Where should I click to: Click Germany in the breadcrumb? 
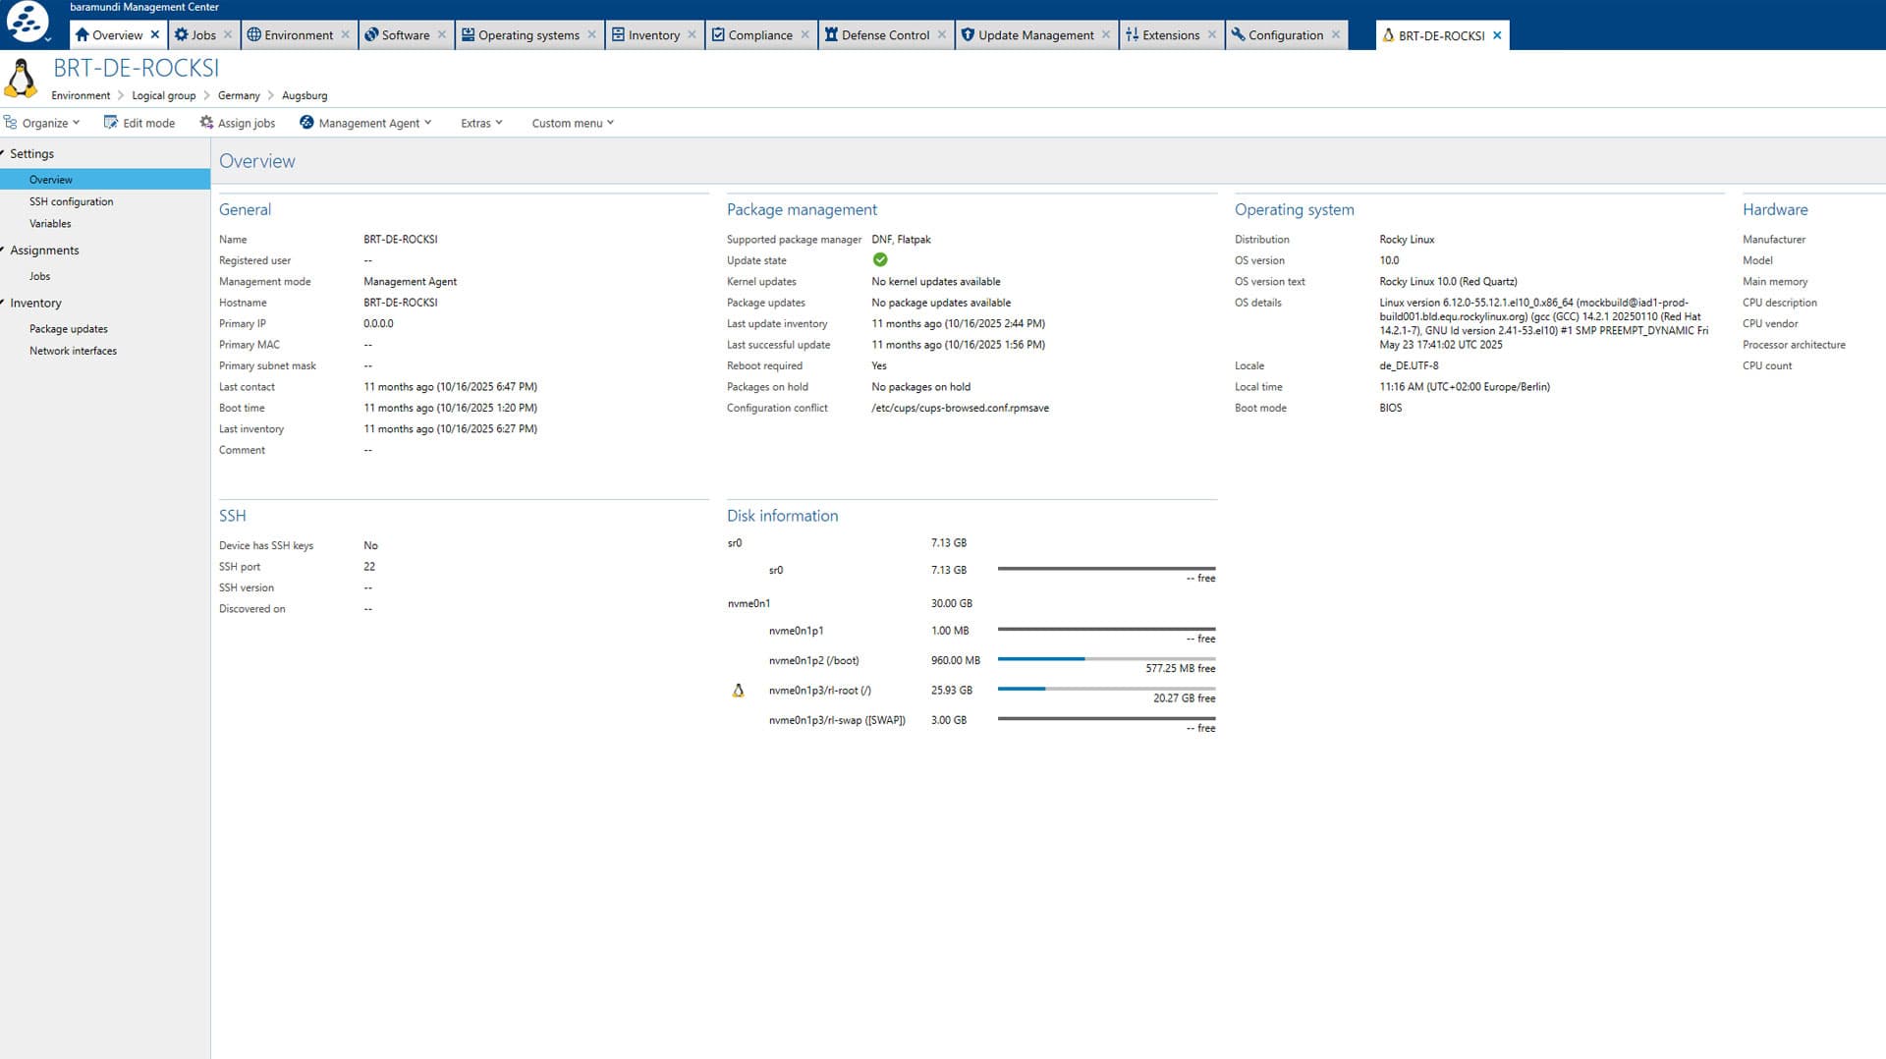point(239,95)
